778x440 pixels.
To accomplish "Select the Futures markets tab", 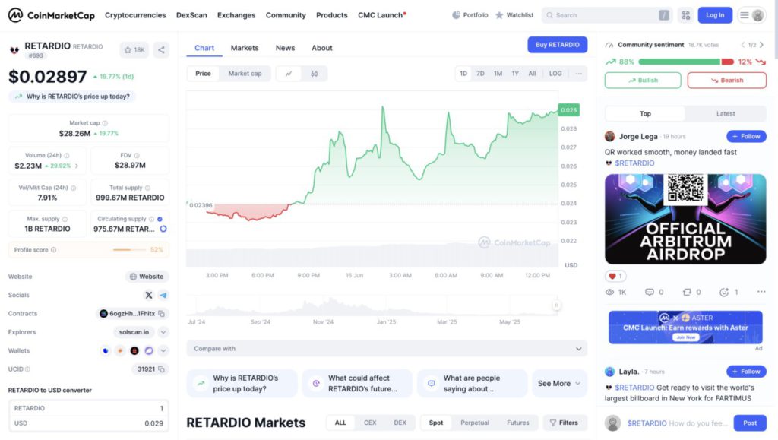I will (x=518, y=423).
